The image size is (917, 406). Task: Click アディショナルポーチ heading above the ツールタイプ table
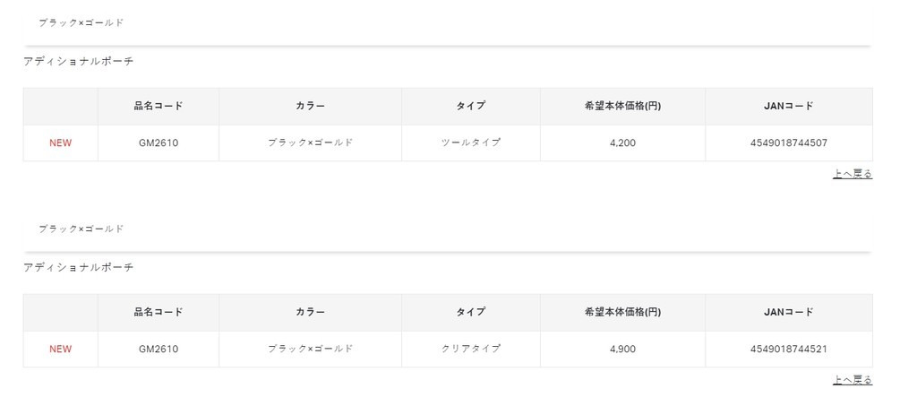pyautogui.click(x=79, y=61)
